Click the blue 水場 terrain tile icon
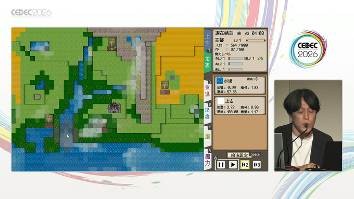 [220, 81]
